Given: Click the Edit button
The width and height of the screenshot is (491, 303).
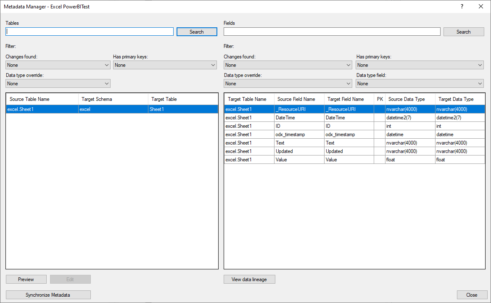Looking at the screenshot, I should (x=70, y=279).
